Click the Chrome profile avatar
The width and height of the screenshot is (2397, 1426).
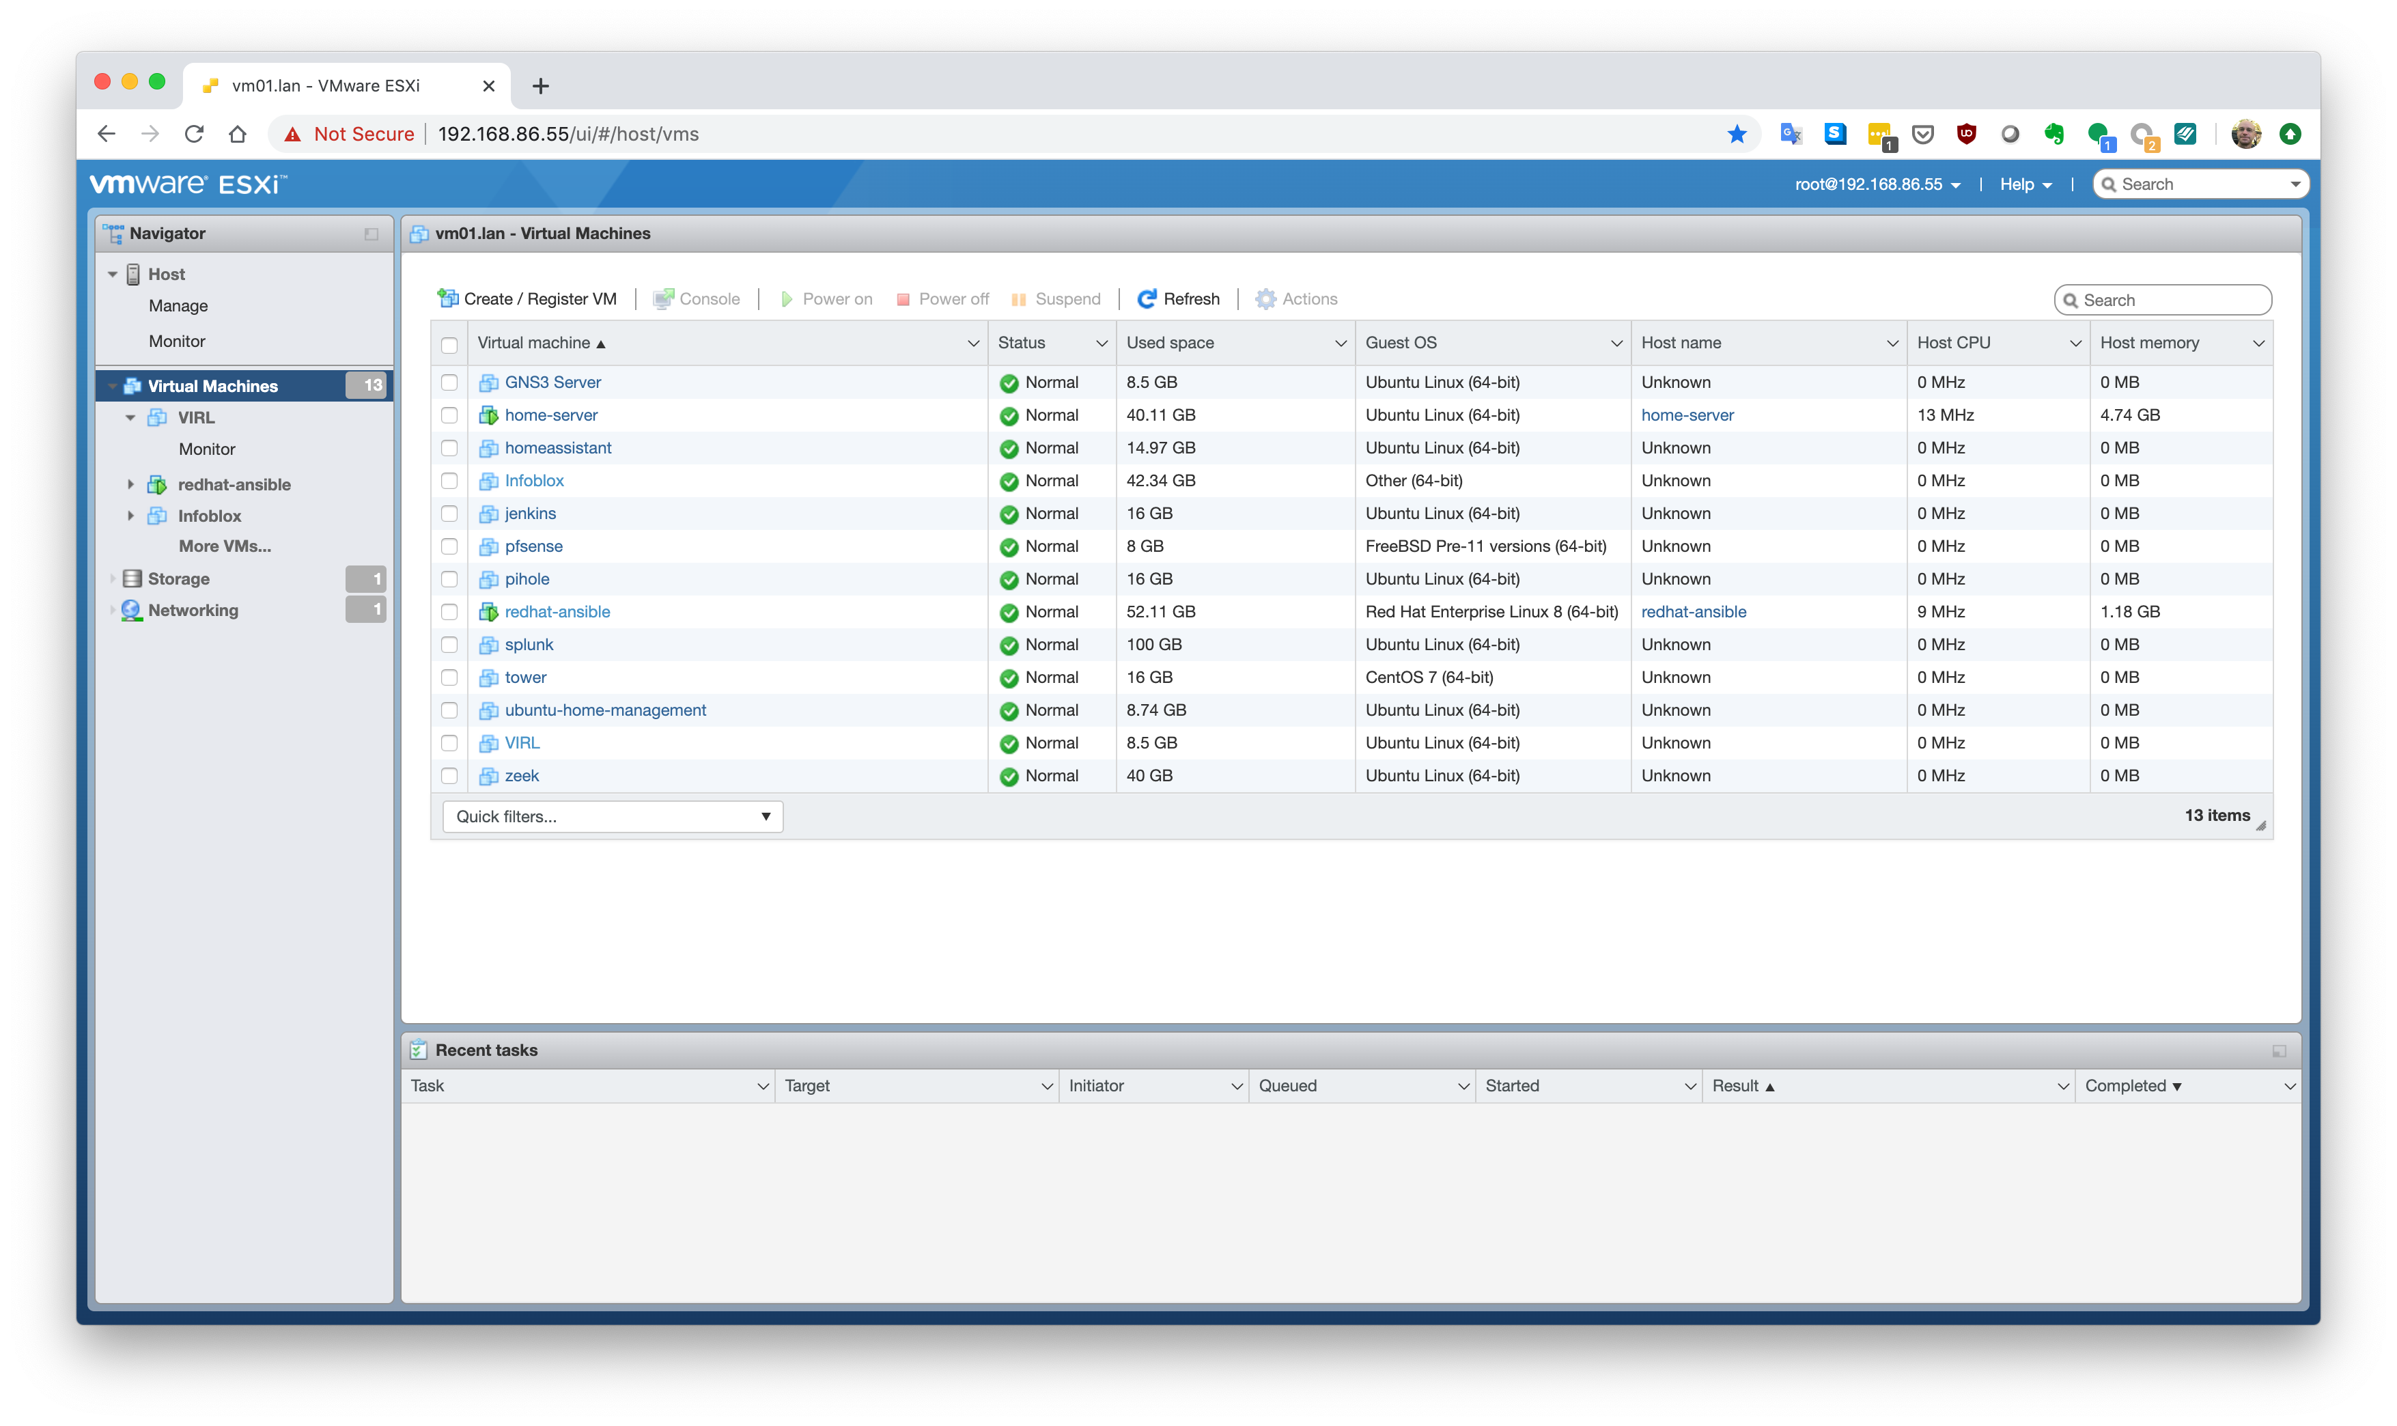click(2246, 135)
